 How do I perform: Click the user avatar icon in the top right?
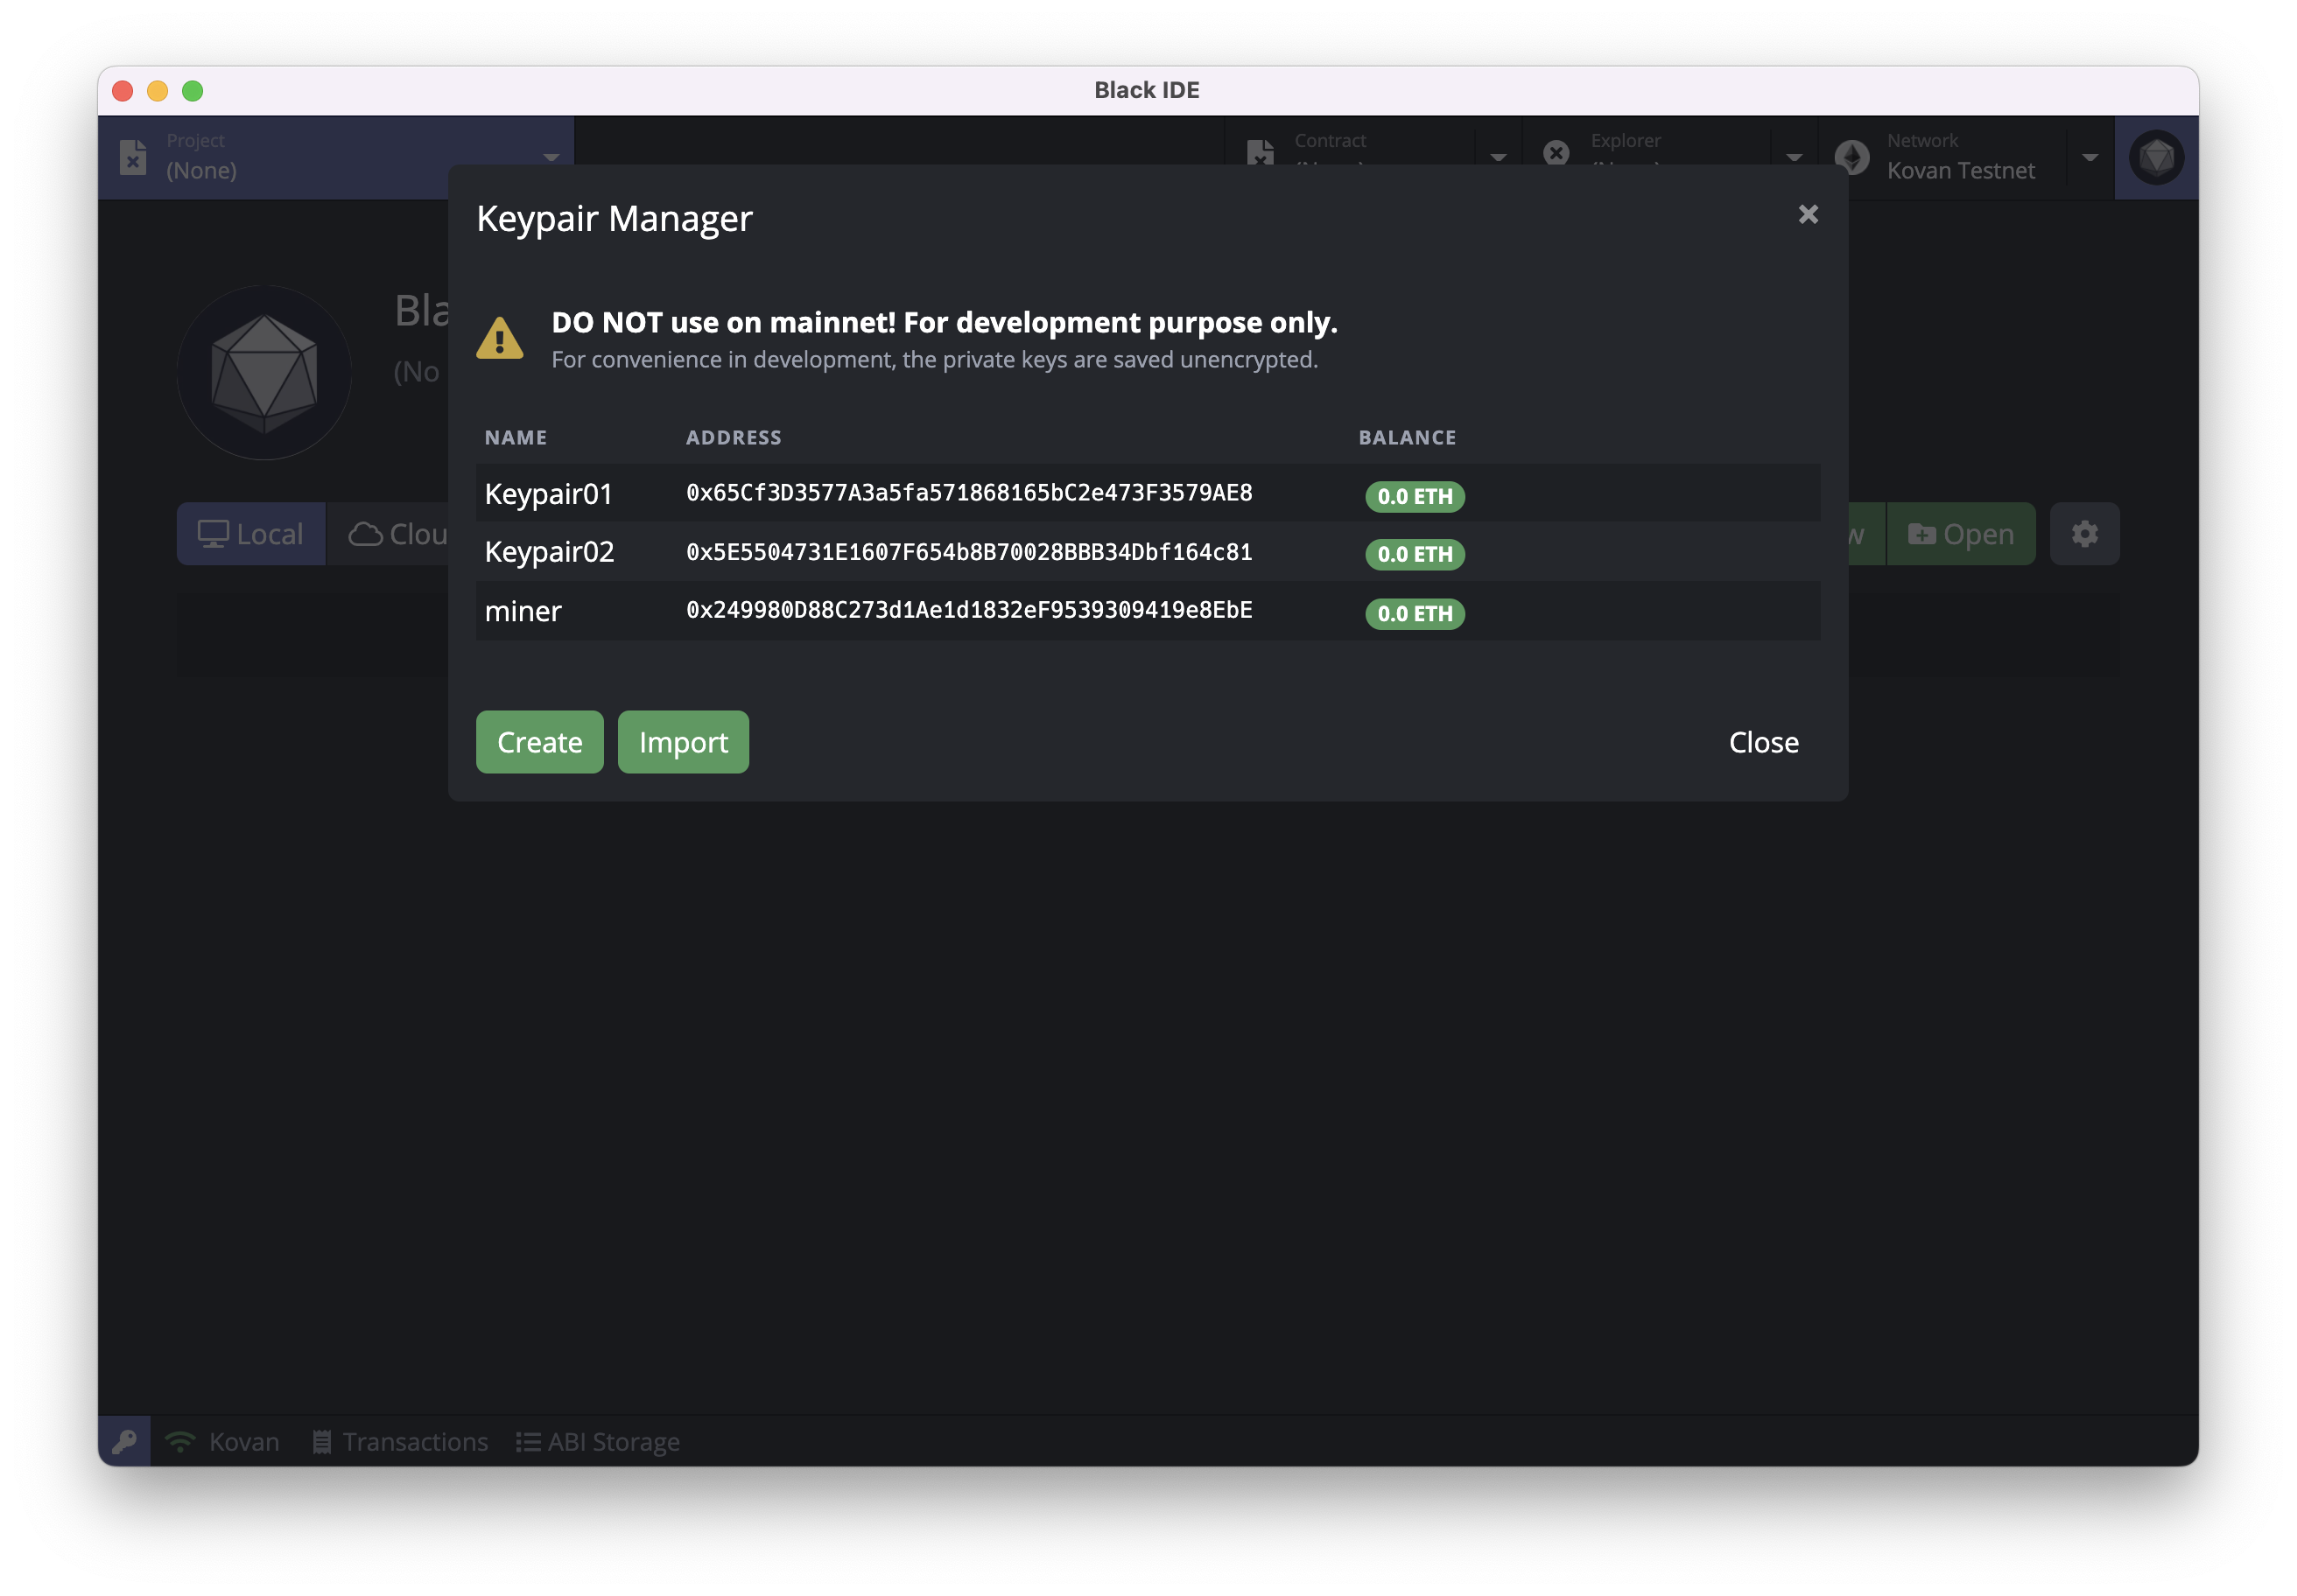tap(2155, 157)
